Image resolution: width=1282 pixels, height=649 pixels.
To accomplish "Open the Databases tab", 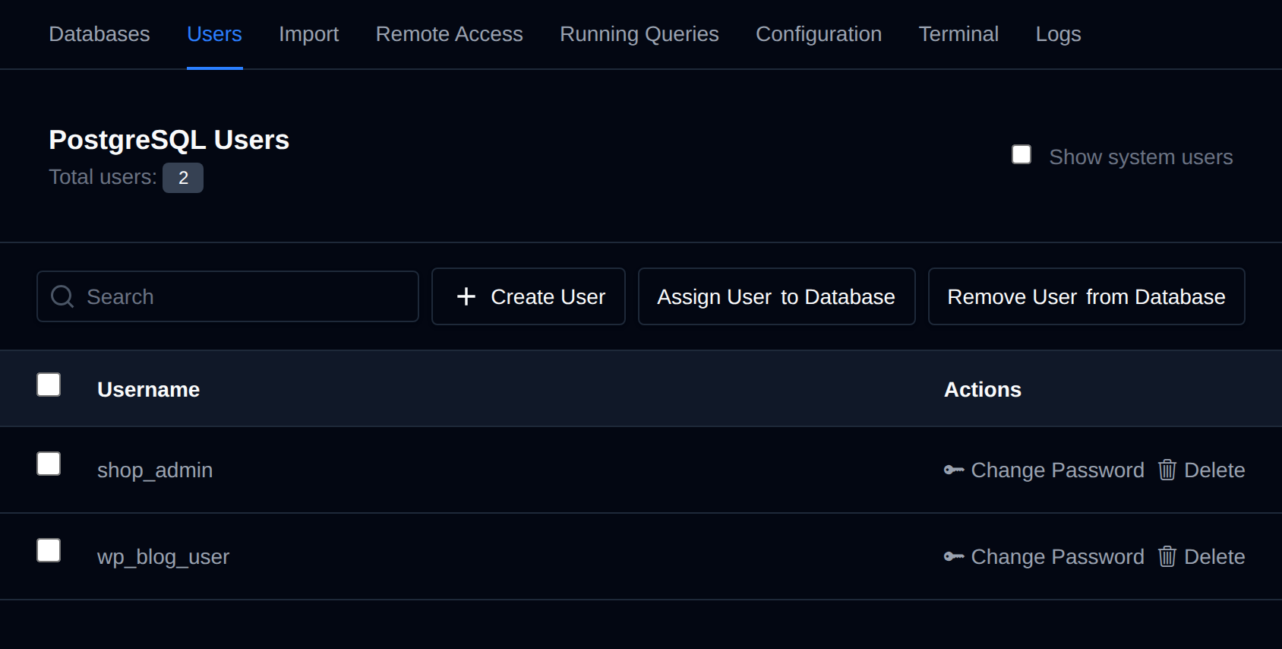I will point(99,34).
